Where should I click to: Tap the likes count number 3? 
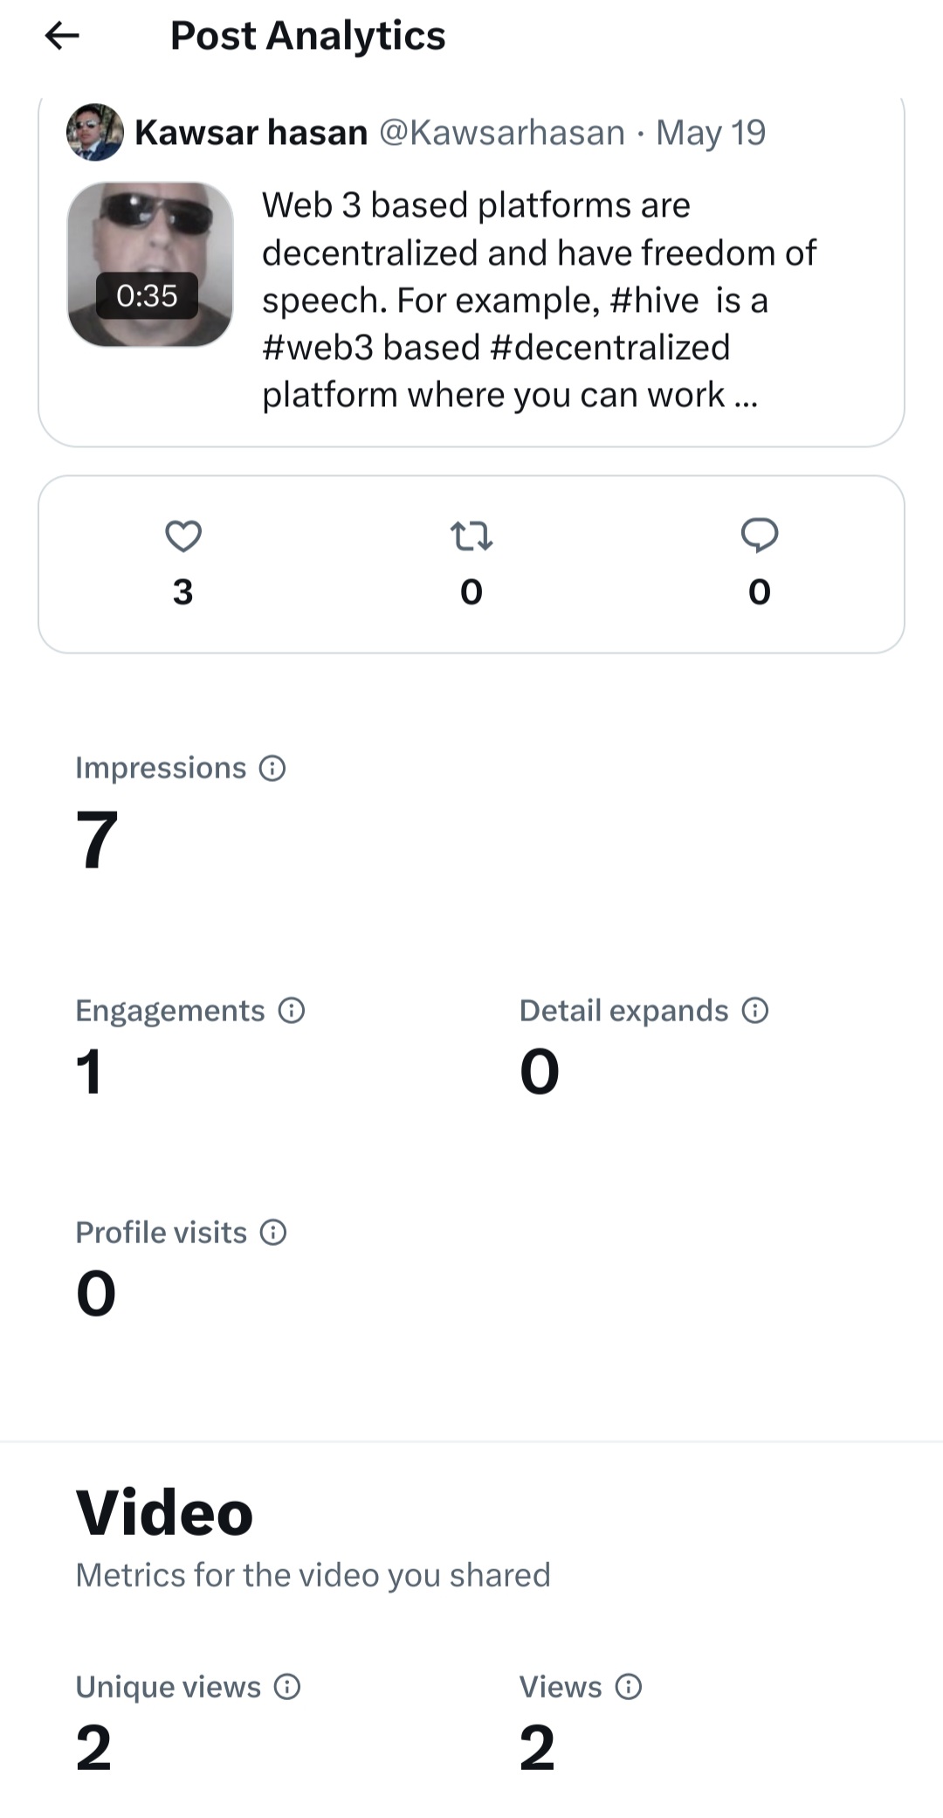(x=182, y=592)
